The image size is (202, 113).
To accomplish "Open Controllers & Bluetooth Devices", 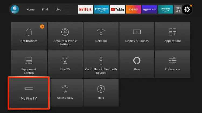I will click(x=101, y=64).
